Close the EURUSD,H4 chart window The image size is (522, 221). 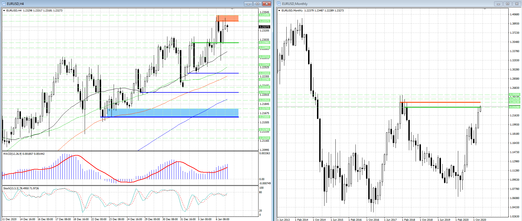[x=267, y=4]
